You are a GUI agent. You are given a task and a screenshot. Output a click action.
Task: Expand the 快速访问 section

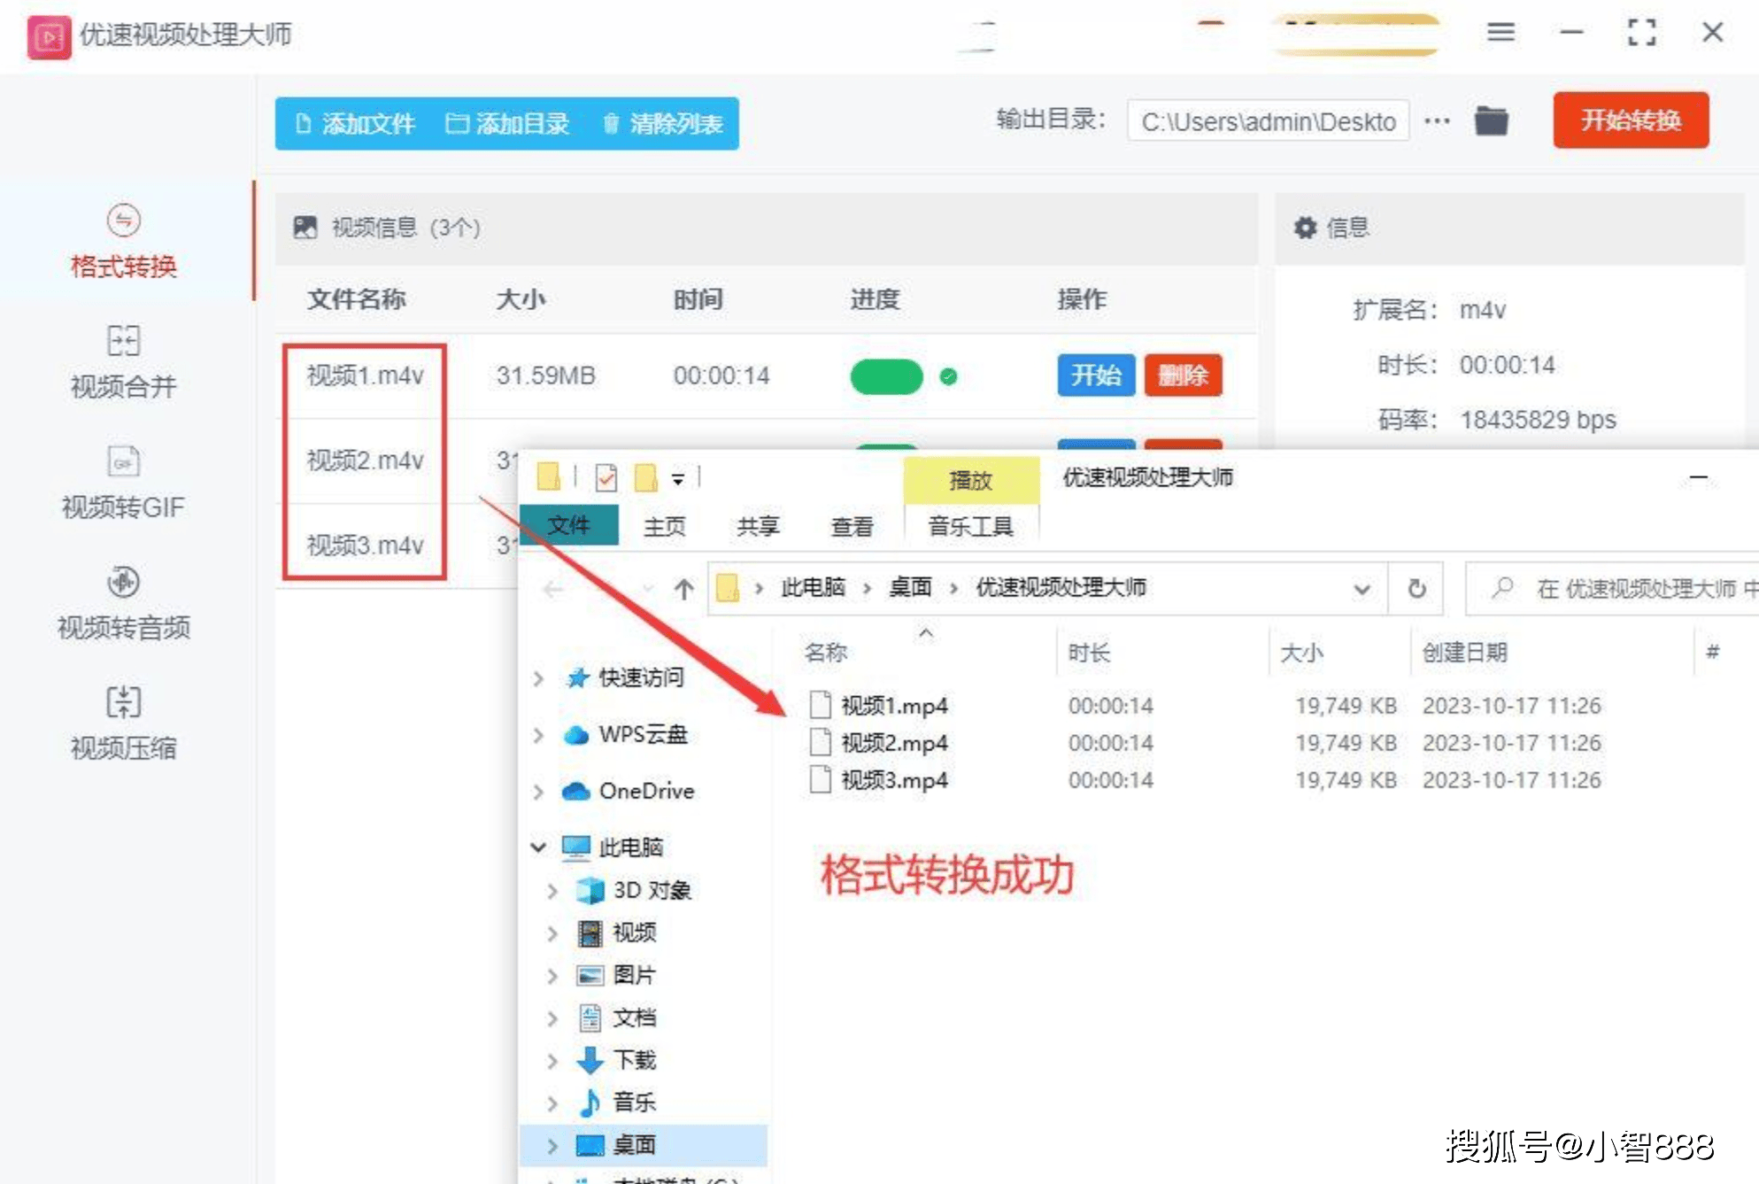pyautogui.click(x=539, y=677)
